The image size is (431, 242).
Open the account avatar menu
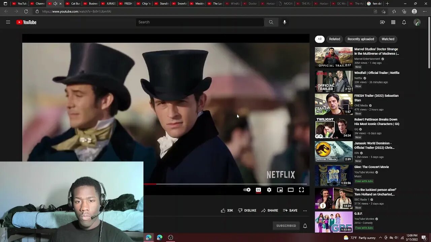(x=417, y=22)
